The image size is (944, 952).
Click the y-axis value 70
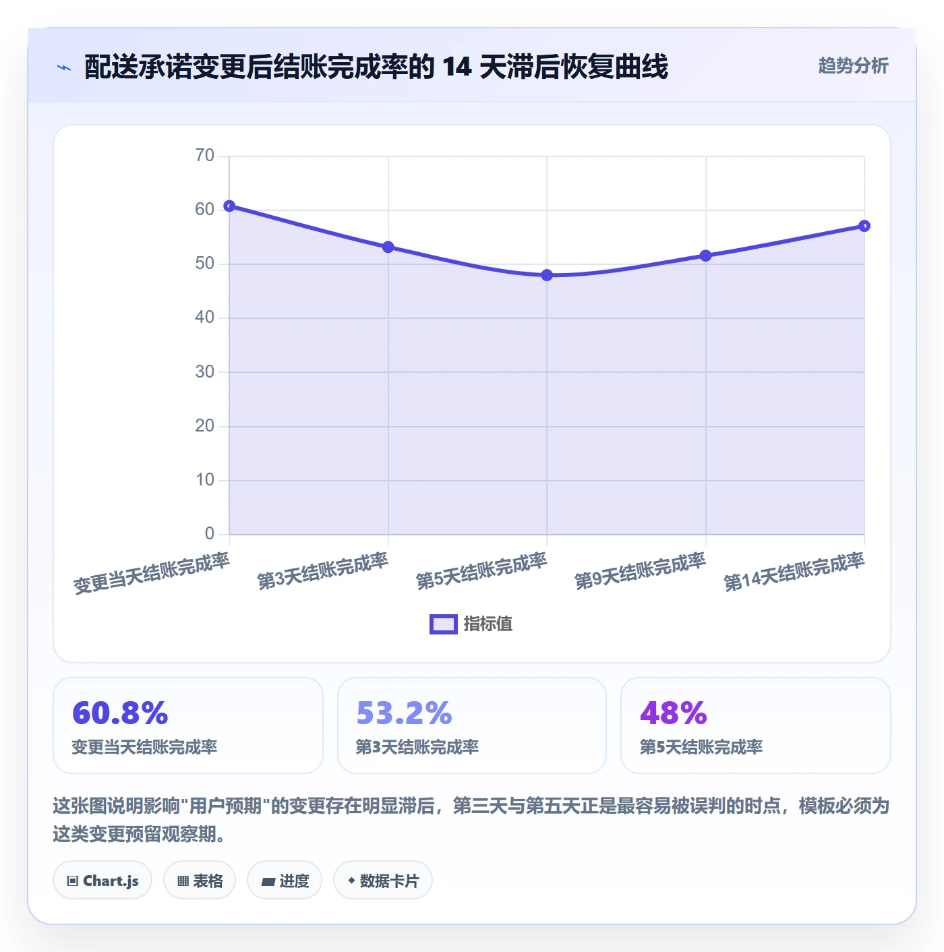(x=204, y=156)
